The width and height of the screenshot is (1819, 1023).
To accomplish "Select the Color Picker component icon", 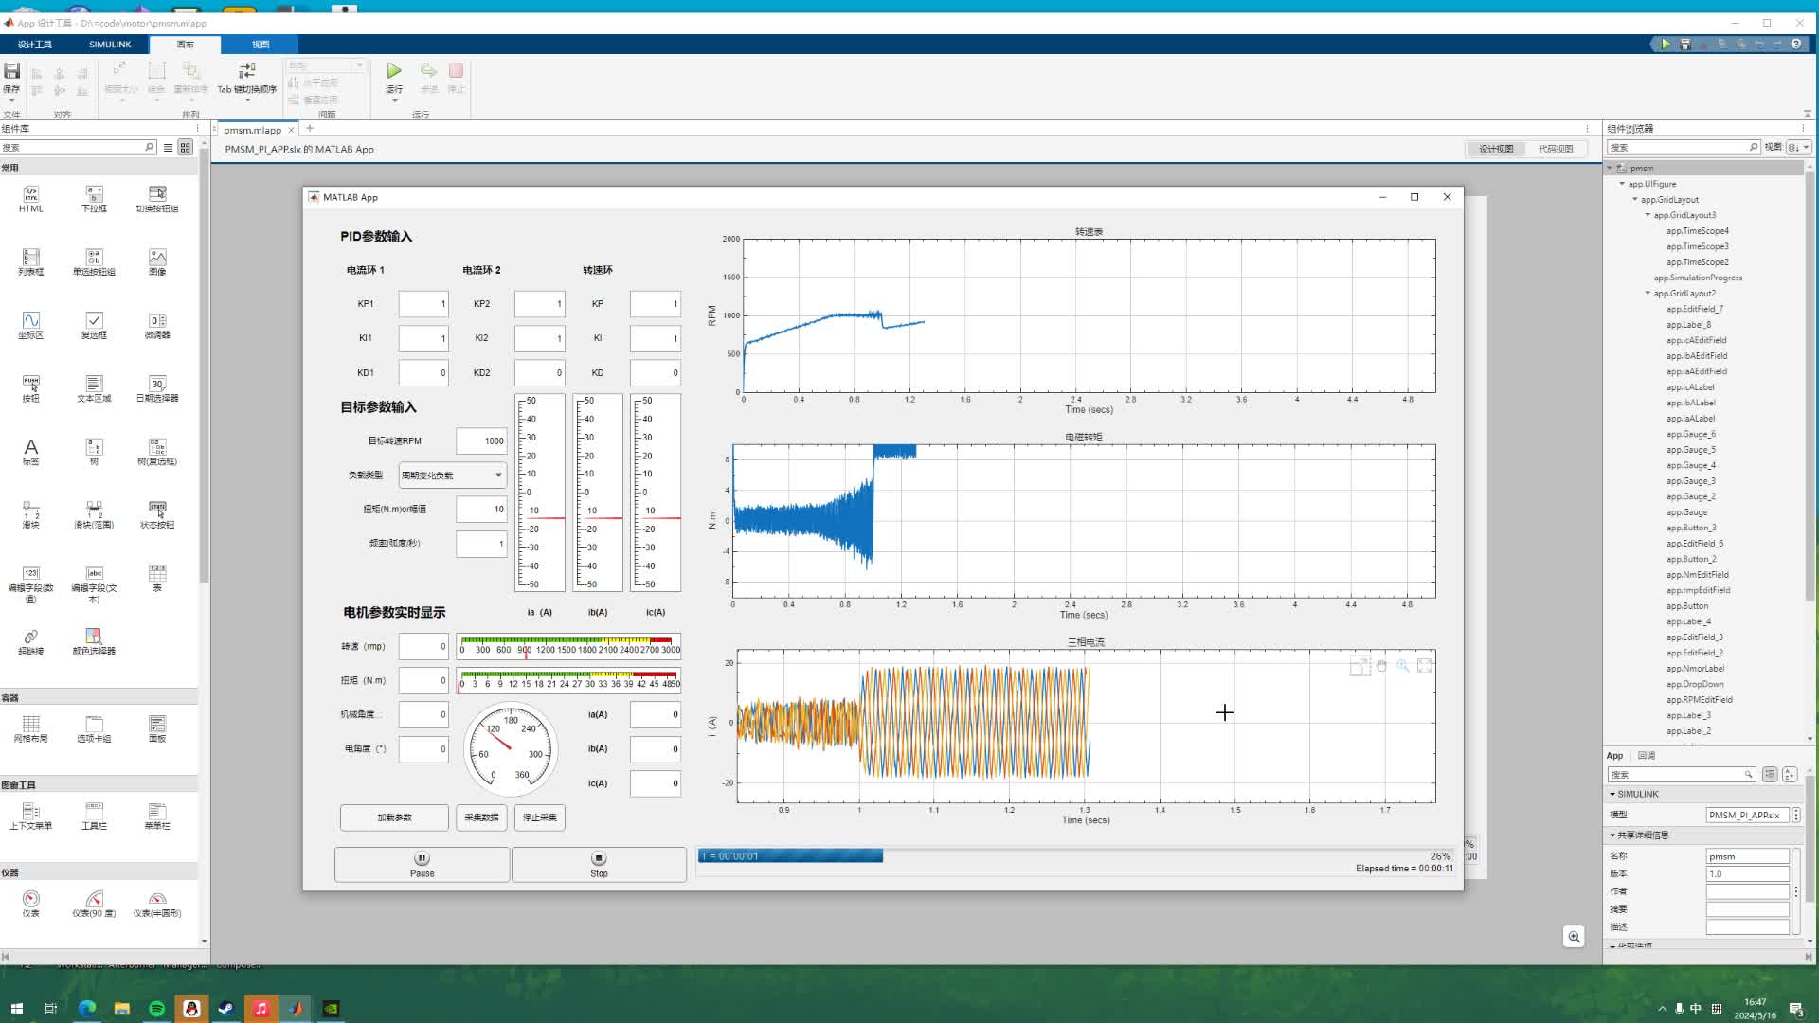I will (x=94, y=637).
